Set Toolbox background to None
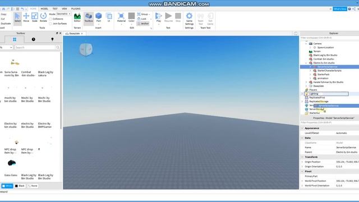Screen dimensions: 359x202 tap(33, 186)
